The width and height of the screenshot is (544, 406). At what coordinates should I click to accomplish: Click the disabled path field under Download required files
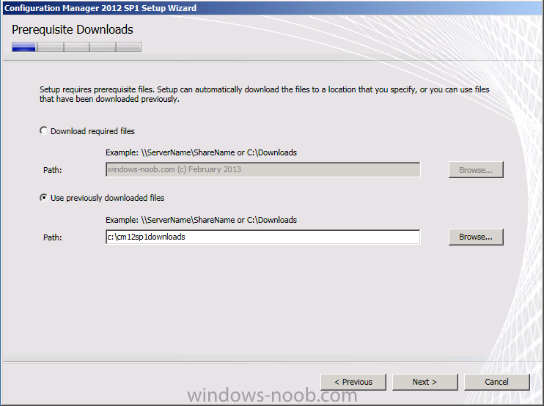coord(262,169)
